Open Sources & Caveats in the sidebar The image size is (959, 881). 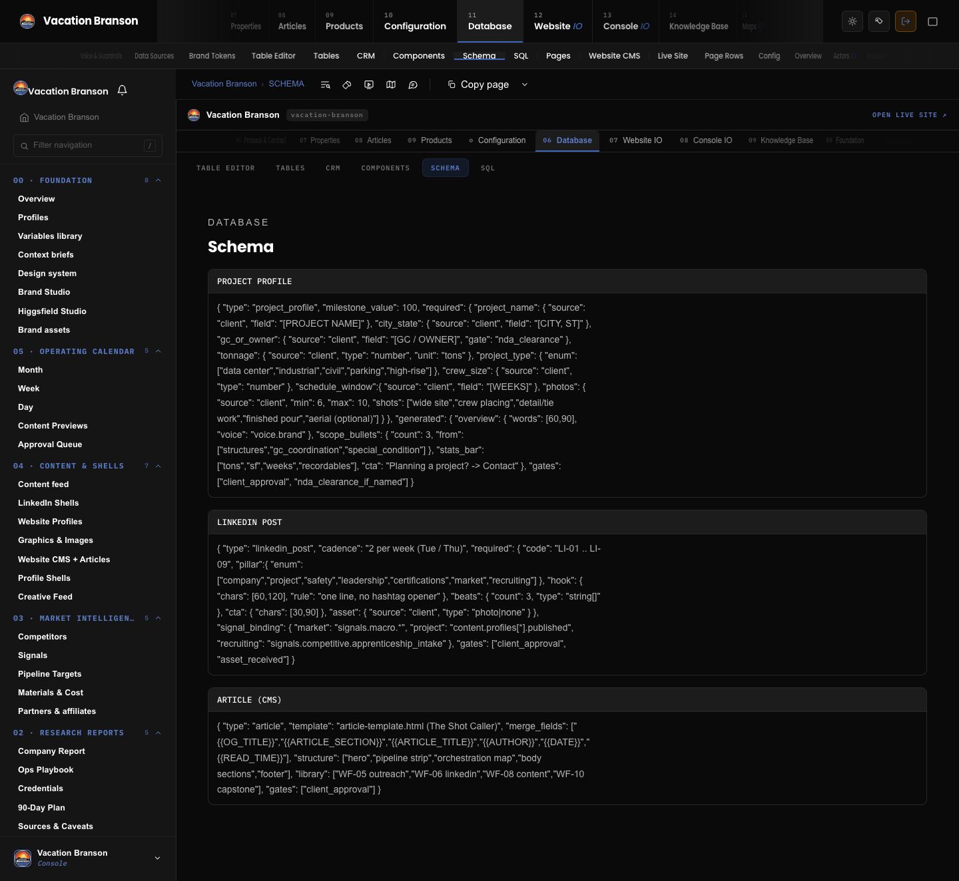pos(55,826)
